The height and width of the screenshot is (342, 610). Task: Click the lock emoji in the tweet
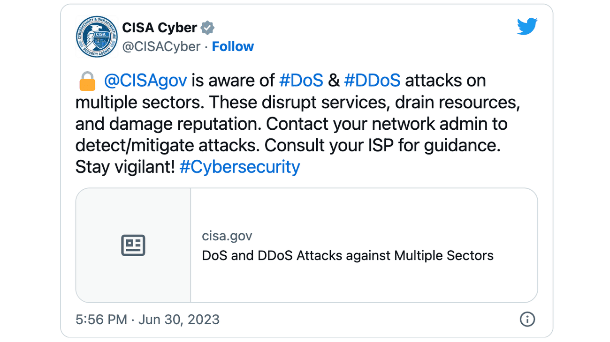click(x=87, y=80)
